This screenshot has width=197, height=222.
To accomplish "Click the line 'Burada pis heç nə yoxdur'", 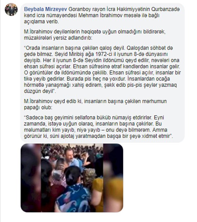I will 97,79.
